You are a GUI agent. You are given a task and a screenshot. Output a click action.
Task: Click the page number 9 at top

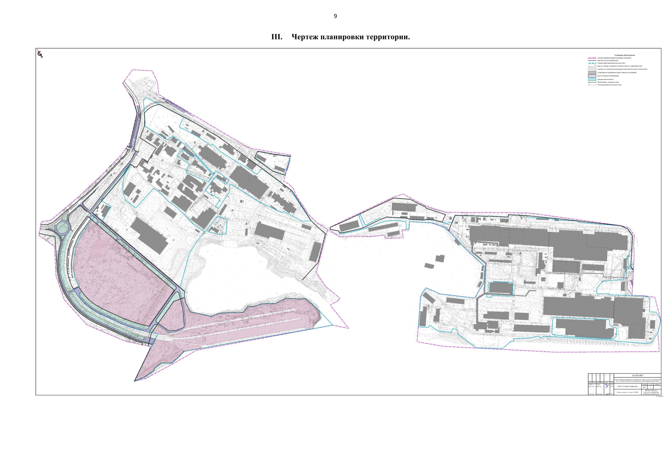(x=335, y=16)
